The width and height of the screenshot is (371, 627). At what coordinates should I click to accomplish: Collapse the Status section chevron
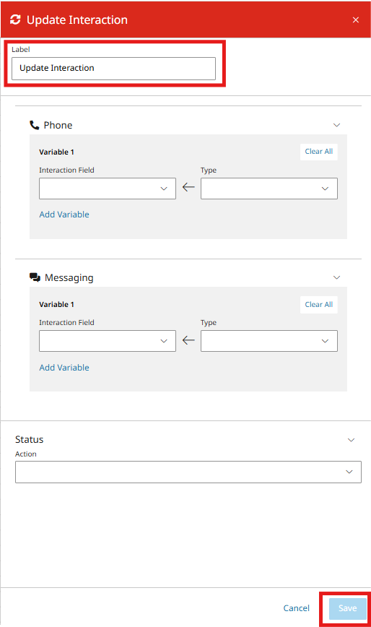click(x=351, y=440)
